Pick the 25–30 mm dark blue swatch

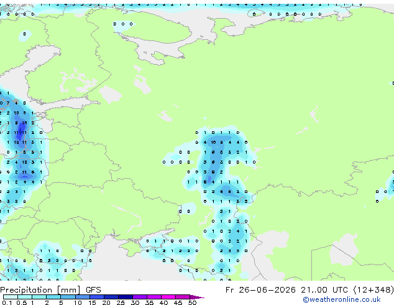click(x=126, y=297)
